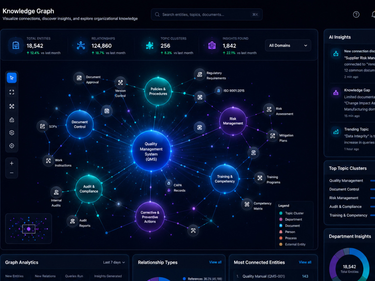375x281 pixels.
Task: Open Quality Manual (QMS-001) entity row
Action: [x=273, y=276]
